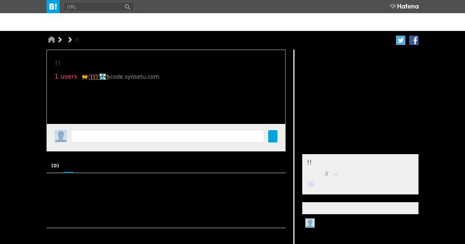
Task: Click the '!!' entry title heading
Action: click(x=58, y=63)
